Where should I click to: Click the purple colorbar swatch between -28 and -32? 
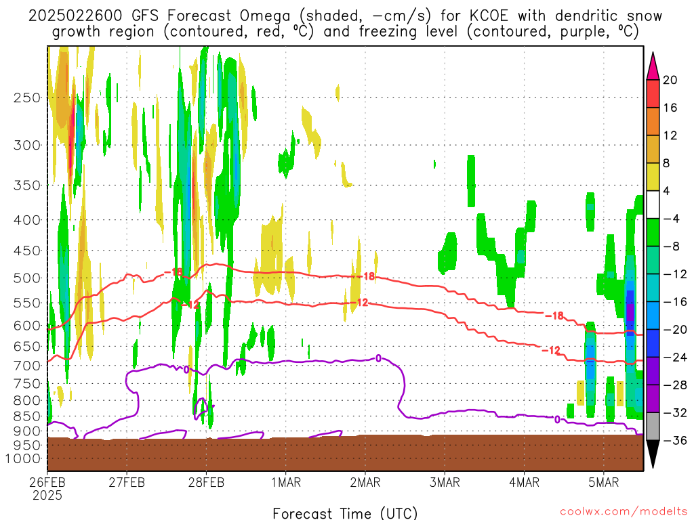[x=653, y=399]
